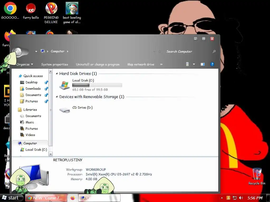Viewport: 270px width, 202px height.
Task: Click the computer icon in address bar
Action: coord(43,51)
